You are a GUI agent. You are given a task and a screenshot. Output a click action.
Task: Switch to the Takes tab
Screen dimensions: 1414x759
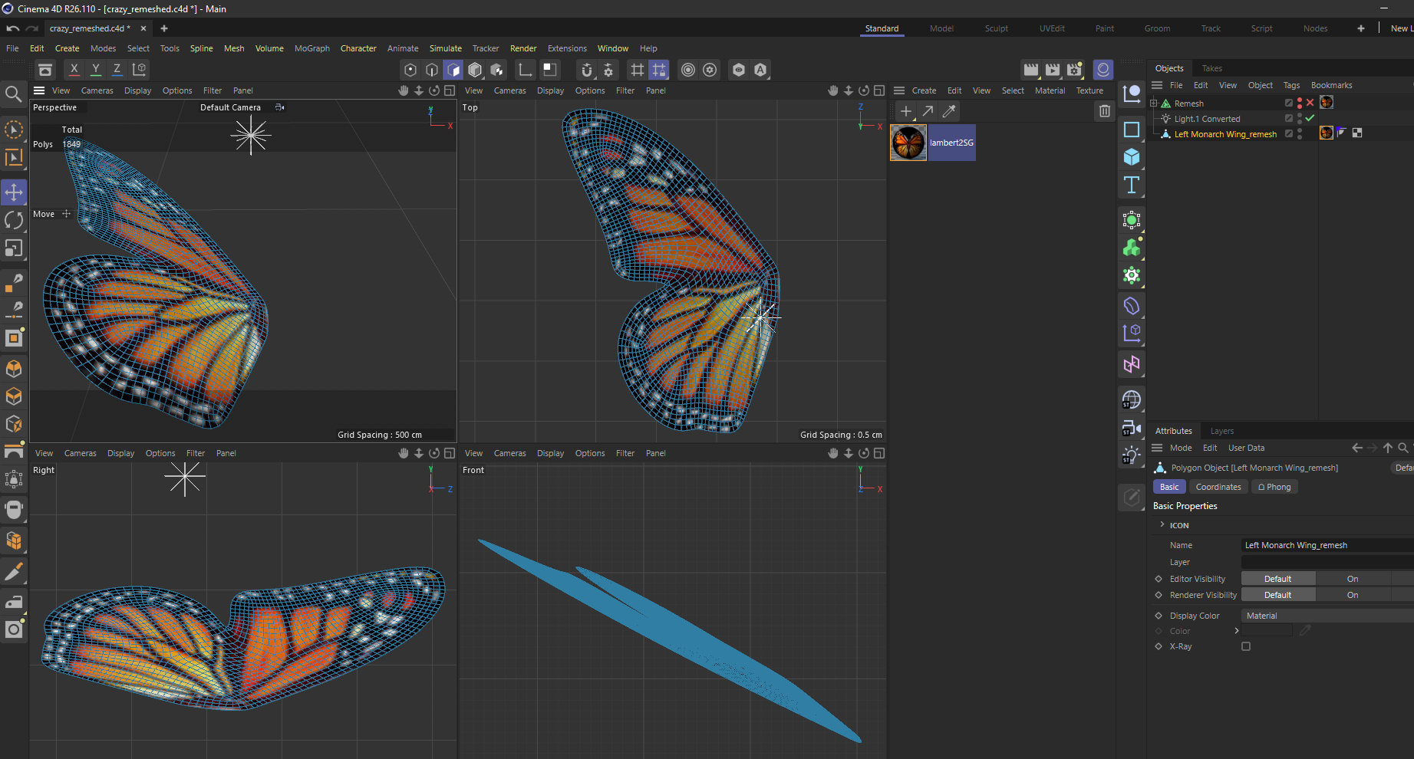(x=1211, y=68)
